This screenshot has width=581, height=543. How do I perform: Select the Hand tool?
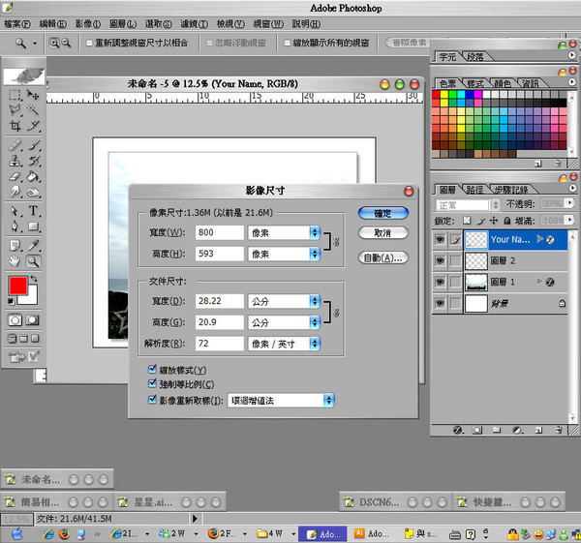14,260
